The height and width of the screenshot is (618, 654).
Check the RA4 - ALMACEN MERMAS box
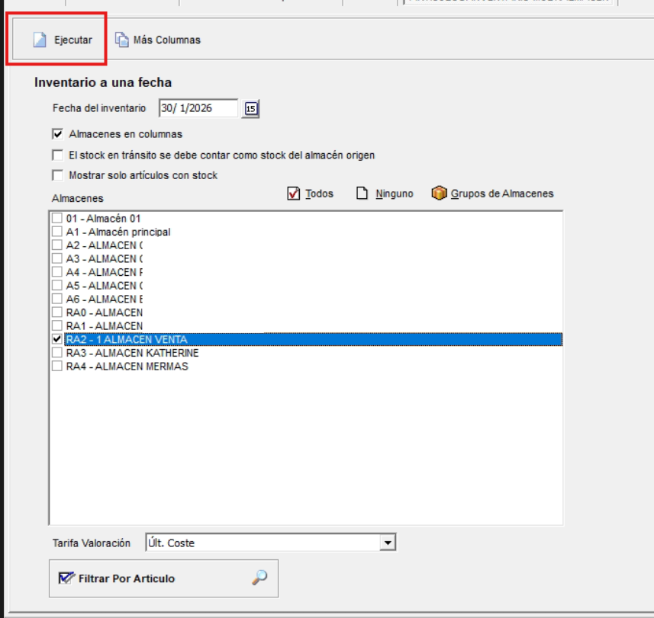[57, 366]
